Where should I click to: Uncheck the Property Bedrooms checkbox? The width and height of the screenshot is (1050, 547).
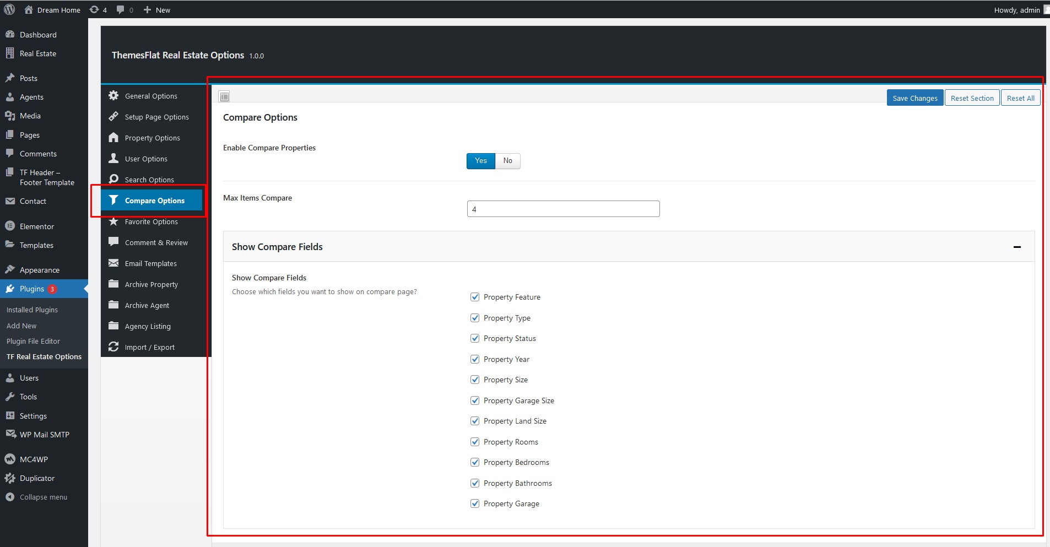click(x=475, y=462)
